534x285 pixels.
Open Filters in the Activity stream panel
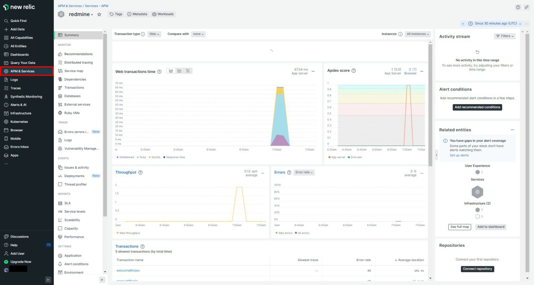tap(504, 36)
